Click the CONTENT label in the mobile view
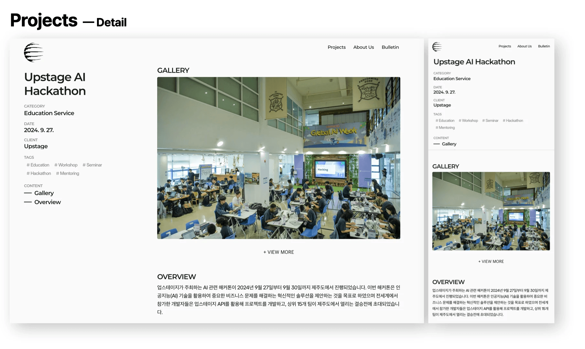Image resolution: width=585 pixels, height=349 pixels. click(441, 138)
